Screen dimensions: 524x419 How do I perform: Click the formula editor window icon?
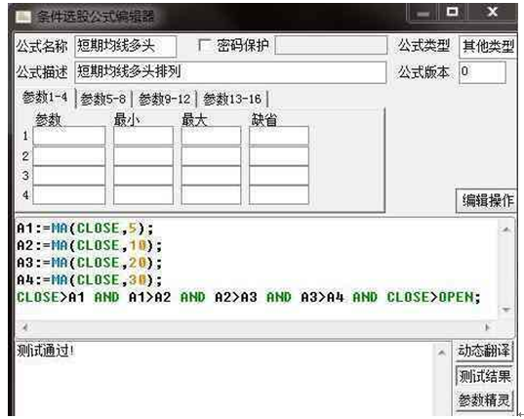[23, 16]
